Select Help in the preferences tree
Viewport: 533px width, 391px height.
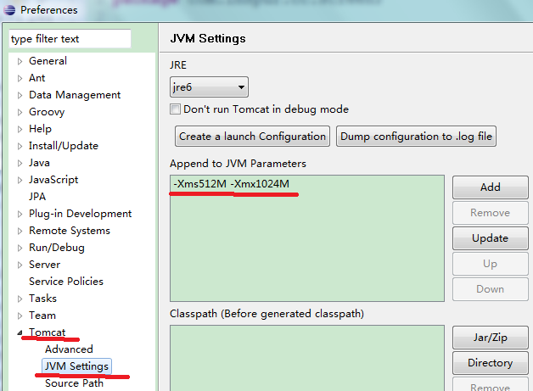(x=40, y=129)
